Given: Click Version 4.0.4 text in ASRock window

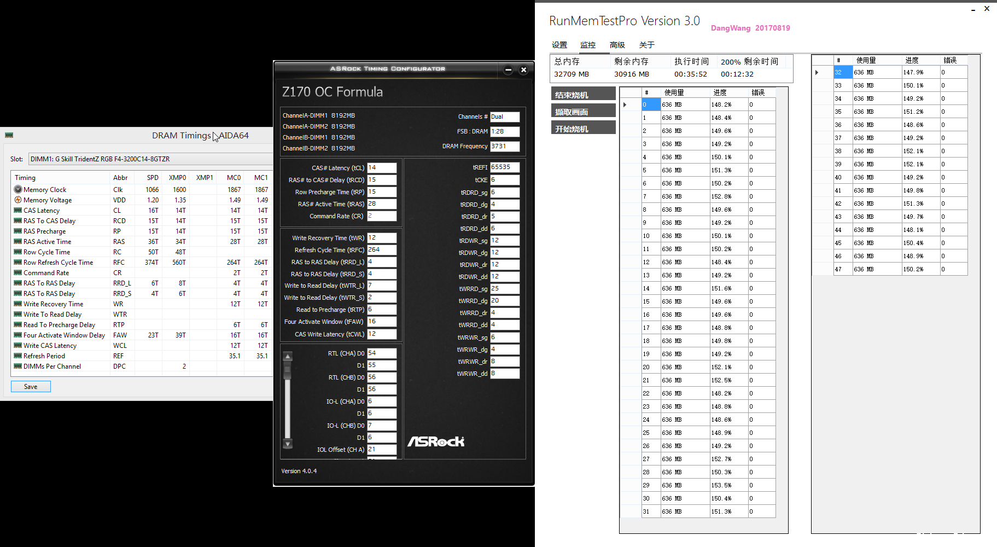Looking at the screenshot, I should 299,471.
